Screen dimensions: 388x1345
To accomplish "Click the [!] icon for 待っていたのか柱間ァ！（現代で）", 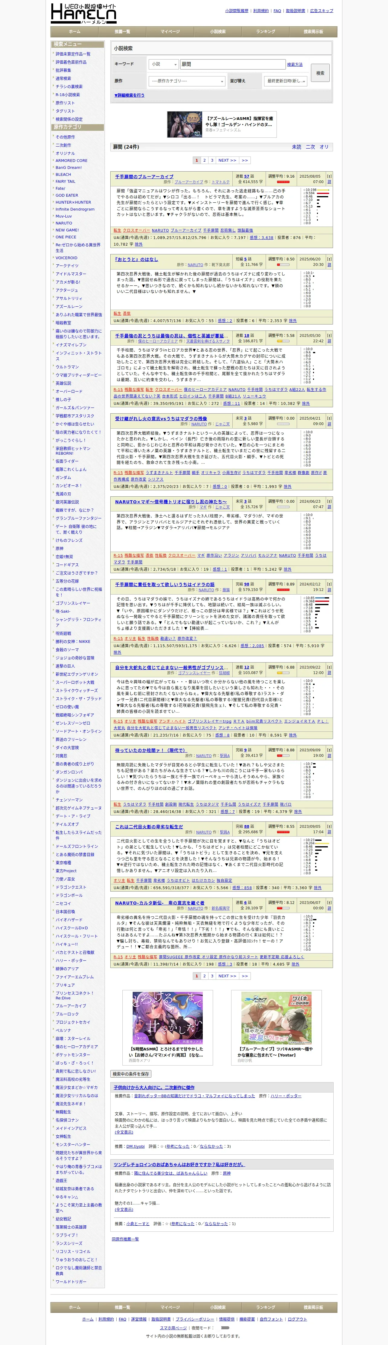I will click(329, 750).
